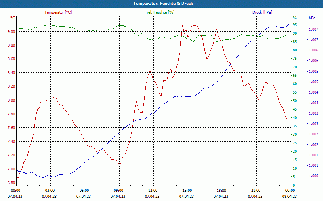Viewport: 323px width, 201px height.
Task: Click the '40' humidity axis value
Action: point(295,118)
